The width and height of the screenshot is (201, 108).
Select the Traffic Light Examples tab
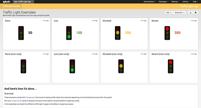[11, 6]
